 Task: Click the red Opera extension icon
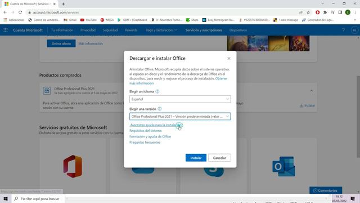(x=317, y=12)
